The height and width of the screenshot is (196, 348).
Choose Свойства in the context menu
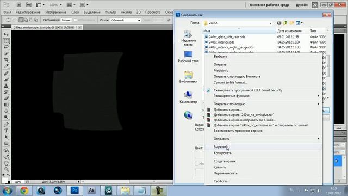[263, 181]
